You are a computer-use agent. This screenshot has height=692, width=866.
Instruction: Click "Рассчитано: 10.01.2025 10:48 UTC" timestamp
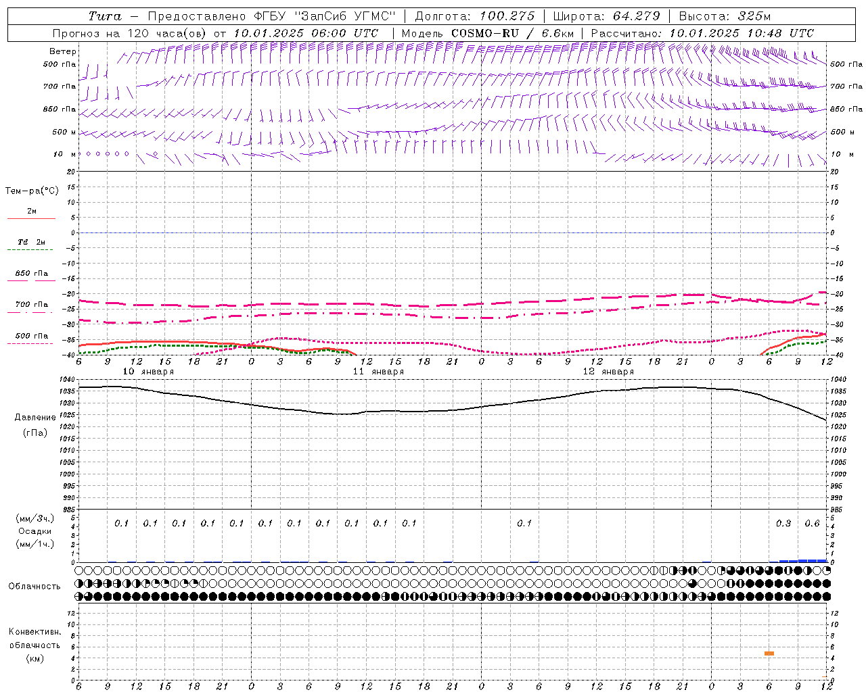[x=702, y=33]
